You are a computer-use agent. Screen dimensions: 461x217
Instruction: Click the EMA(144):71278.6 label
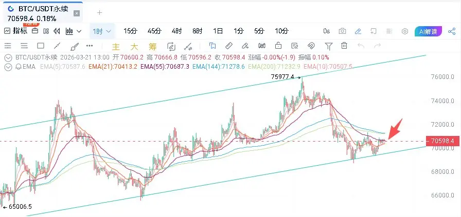coord(219,67)
